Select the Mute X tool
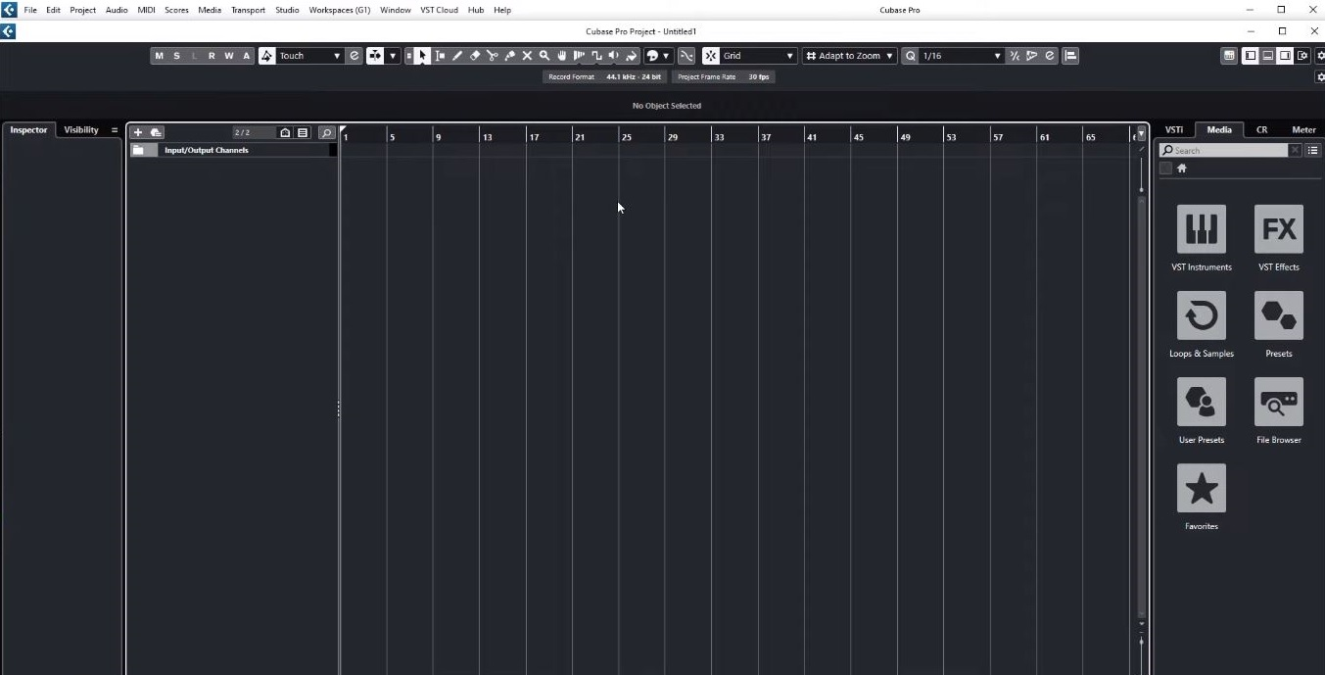This screenshot has width=1325, height=675. tap(527, 56)
